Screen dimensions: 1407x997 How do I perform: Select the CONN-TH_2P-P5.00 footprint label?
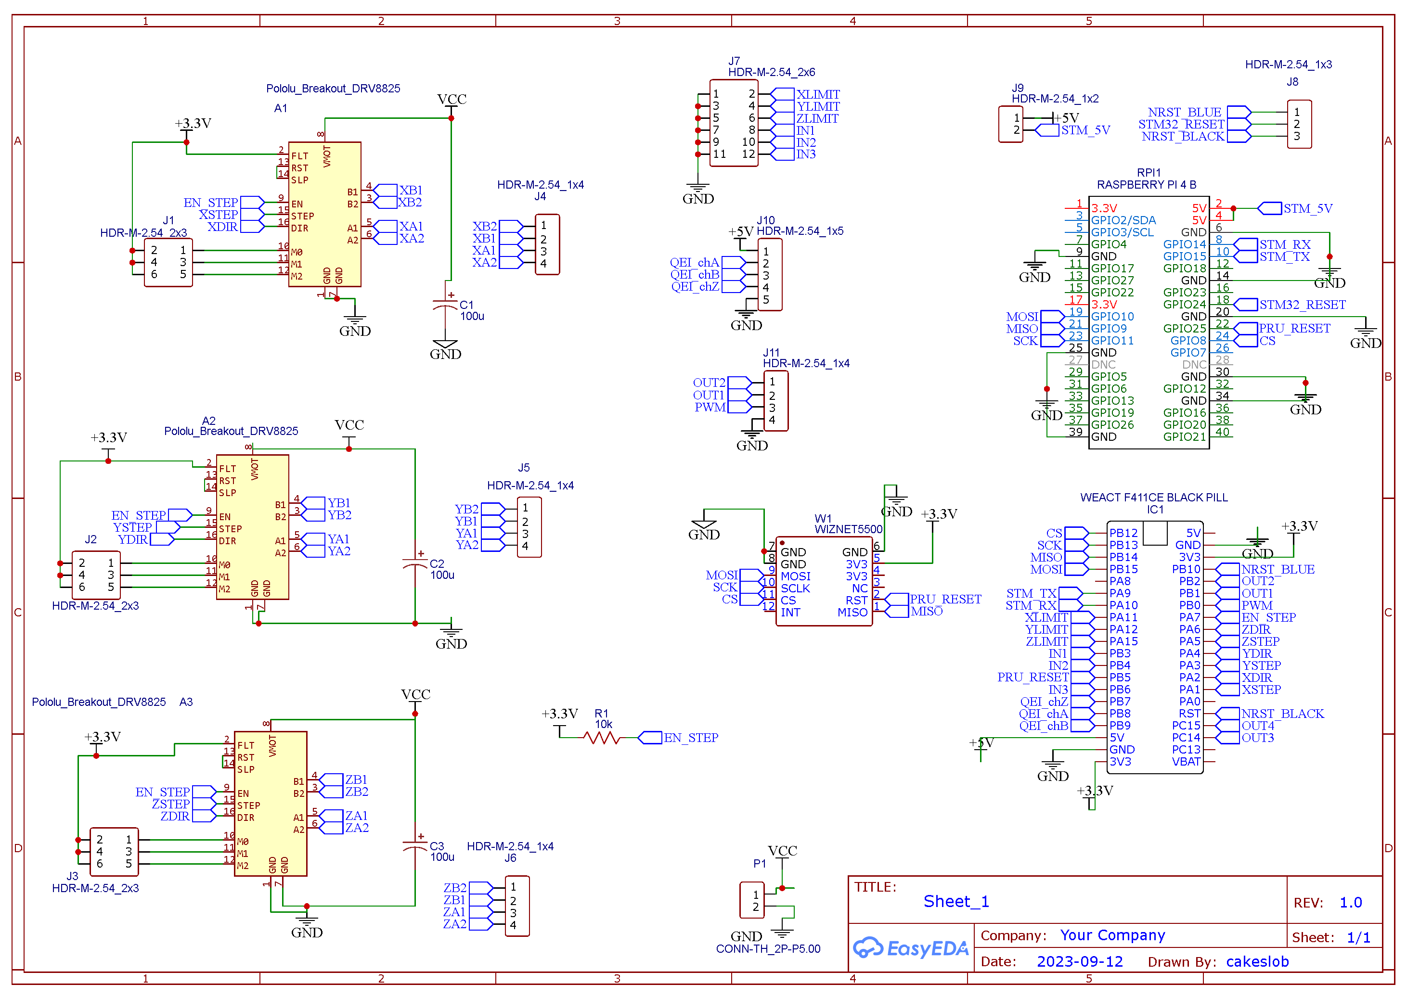[x=768, y=948]
